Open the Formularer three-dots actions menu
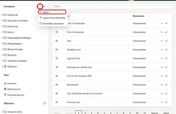Screen dimensions: 176x114 40,7
